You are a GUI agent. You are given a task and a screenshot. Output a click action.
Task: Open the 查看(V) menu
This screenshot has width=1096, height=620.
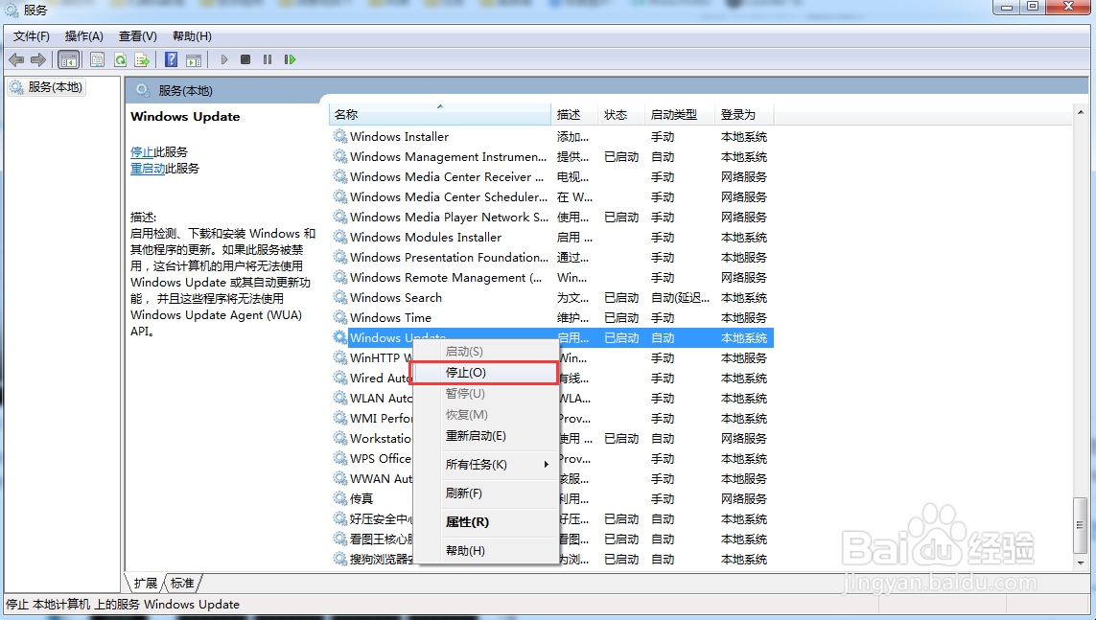pyautogui.click(x=138, y=36)
